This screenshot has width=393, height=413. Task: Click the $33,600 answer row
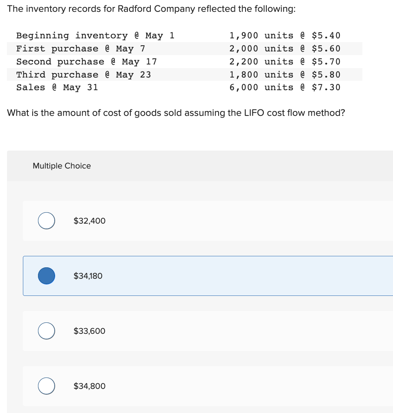[x=184, y=331]
